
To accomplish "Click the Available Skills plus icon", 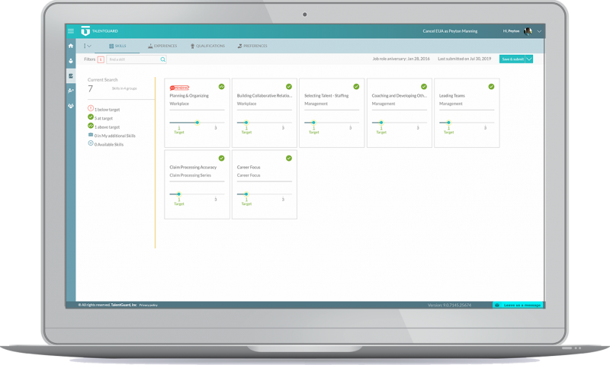I will pos(91,143).
